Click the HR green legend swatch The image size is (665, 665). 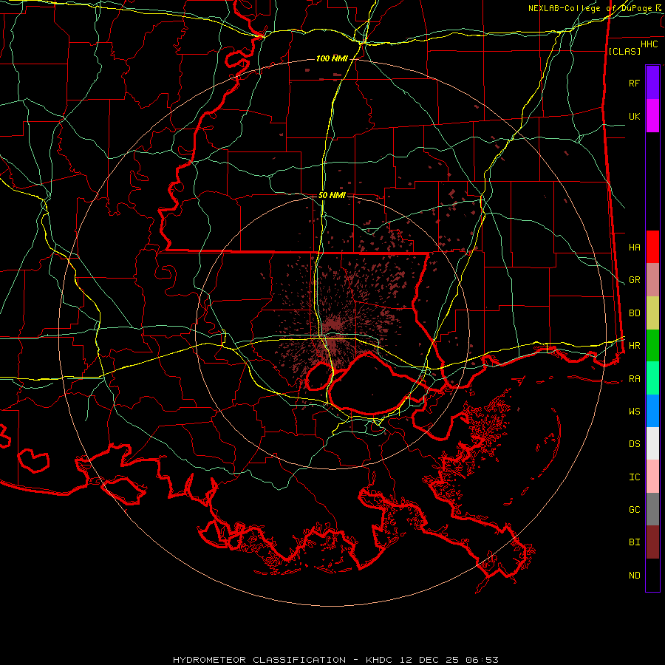[x=652, y=346]
